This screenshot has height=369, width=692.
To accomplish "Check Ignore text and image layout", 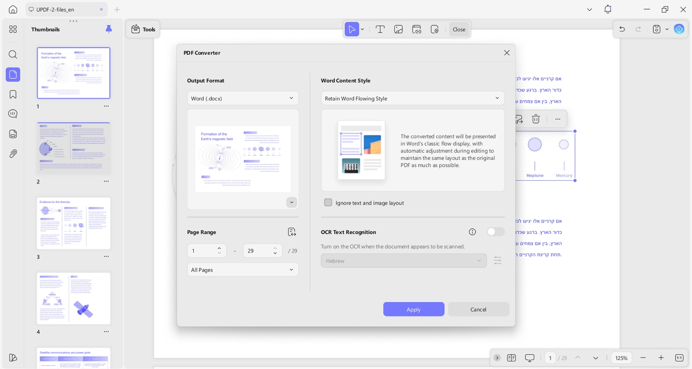I will (x=328, y=203).
